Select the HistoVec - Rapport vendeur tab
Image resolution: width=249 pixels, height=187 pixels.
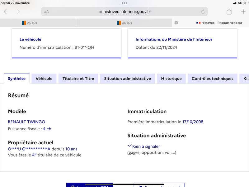click(219, 23)
